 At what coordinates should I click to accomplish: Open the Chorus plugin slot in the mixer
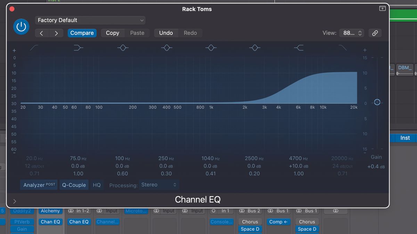tap(250, 222)
